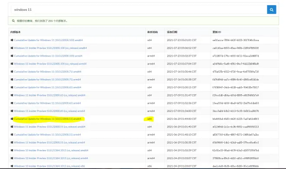Screen dimensions: 286x169
Task: Open Windows 11 Insider Preview 10.0.22000.51 amd64 link
Action: (x=49, y=127)
